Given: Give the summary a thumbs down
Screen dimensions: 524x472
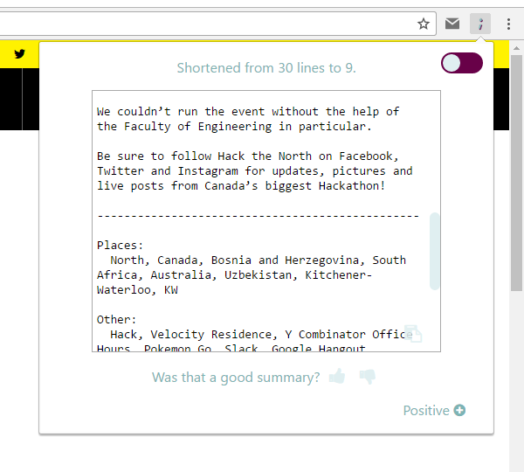Looking at the screenshot, I should coord(368,377).
